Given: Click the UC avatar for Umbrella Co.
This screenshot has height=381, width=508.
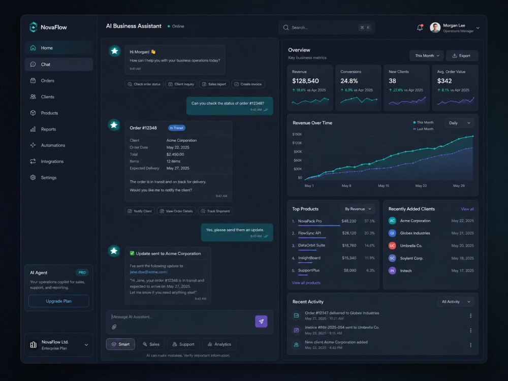Looking at the screenshot, I should click(392, 245).
